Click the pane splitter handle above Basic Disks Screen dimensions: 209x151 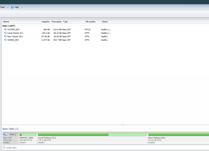[x=123, y=125]
